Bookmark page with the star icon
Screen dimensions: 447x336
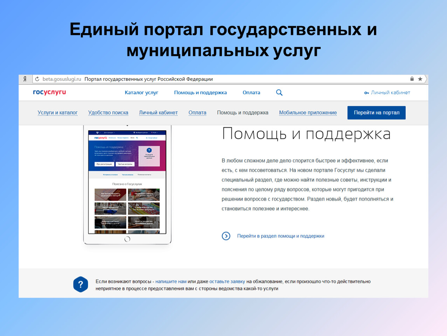(420, 79)
